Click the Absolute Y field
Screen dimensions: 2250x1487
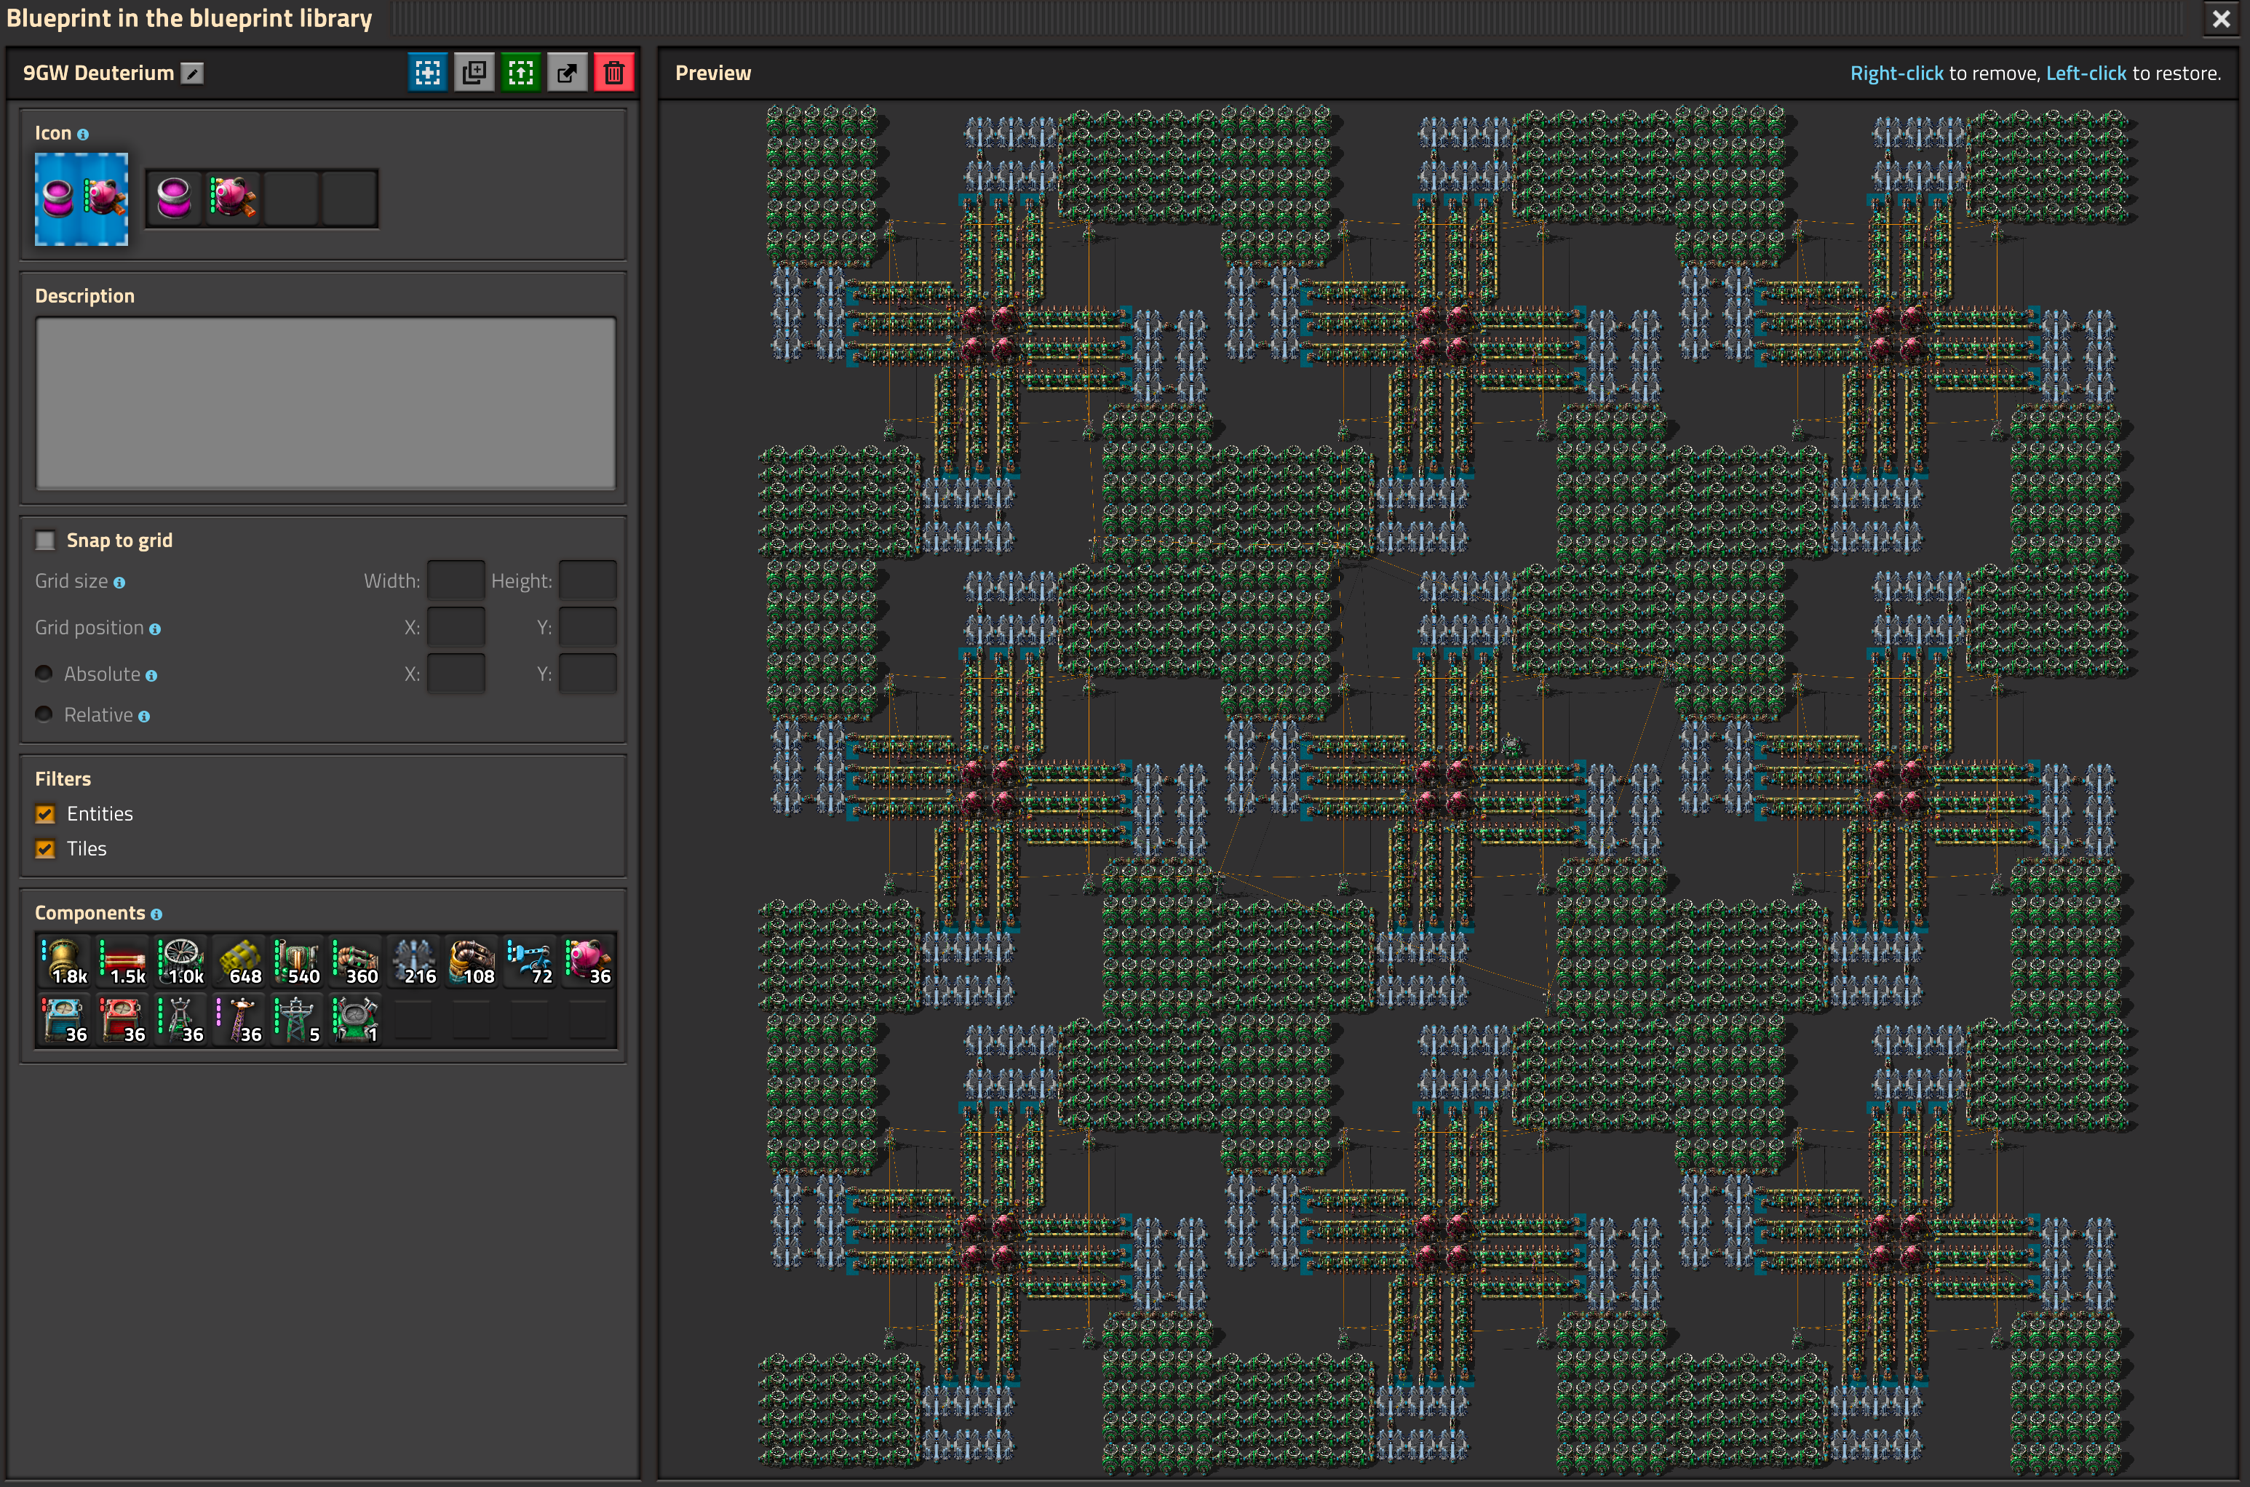coord(588,674)
